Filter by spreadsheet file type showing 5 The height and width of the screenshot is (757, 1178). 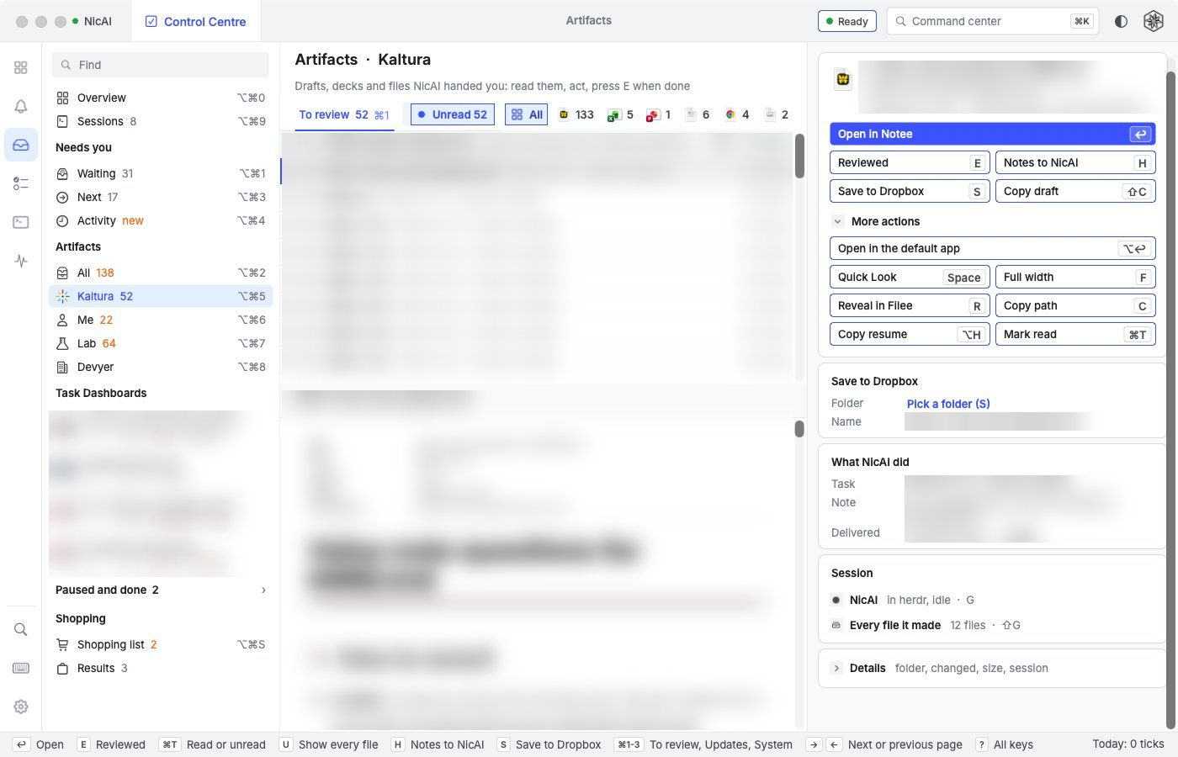tap(621, 114)
